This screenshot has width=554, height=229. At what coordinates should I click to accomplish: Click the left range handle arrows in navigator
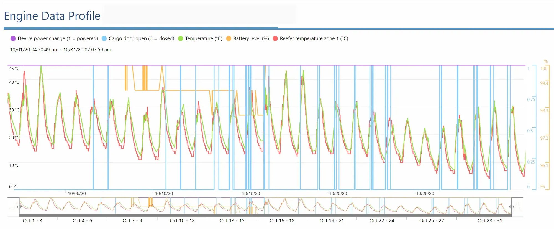tap(19, 207)
